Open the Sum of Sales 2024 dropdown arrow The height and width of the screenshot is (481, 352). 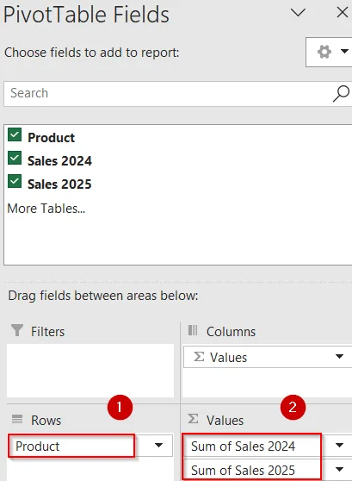(339, 445)
